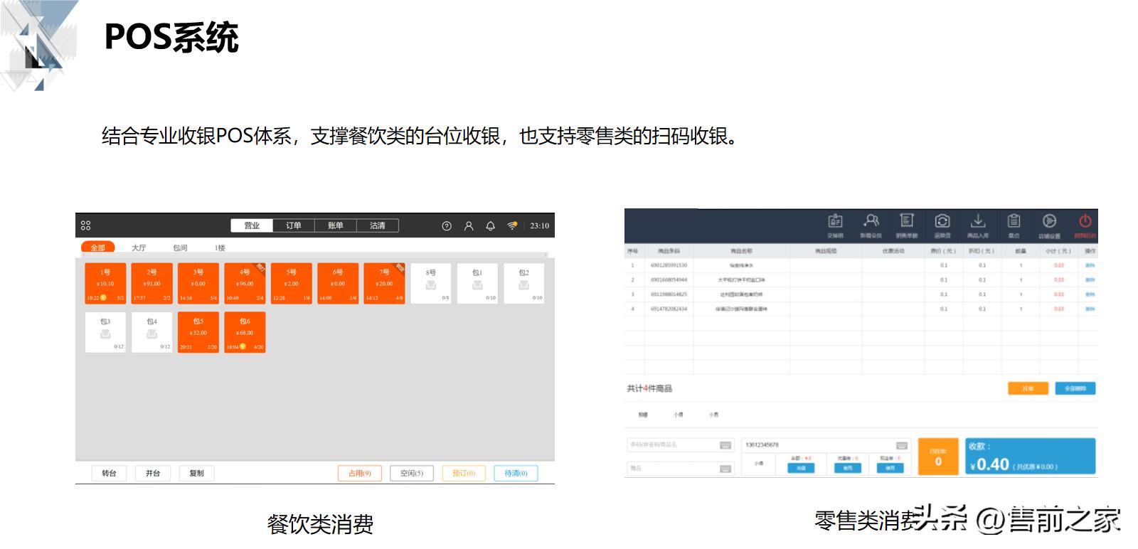This screenshot has width=1138, height=549.
Task: Switch to the 账单 tab
Action: coord(336,225)
